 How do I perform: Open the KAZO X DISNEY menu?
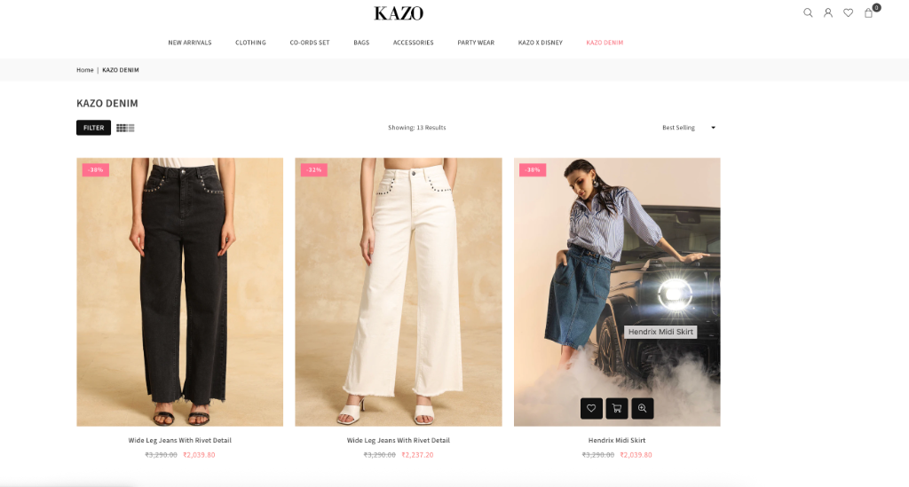pyautogui.click(x=541, y=43)
